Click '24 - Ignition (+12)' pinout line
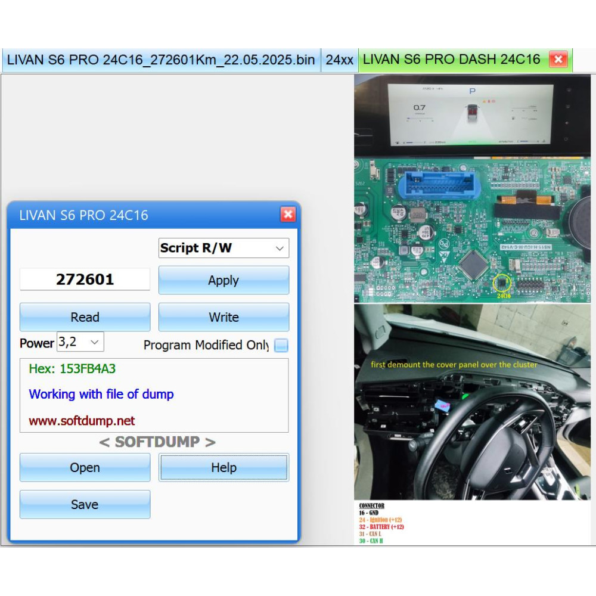Image resolution: width=596 pixels, height=596 pixels. tap(380, 520)
